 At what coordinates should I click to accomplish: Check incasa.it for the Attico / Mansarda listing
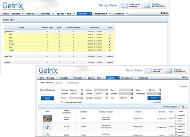pyautogui.click(x=176, y=129)
